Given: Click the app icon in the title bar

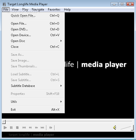Looking at the screenshot, I should click(4, 4).
